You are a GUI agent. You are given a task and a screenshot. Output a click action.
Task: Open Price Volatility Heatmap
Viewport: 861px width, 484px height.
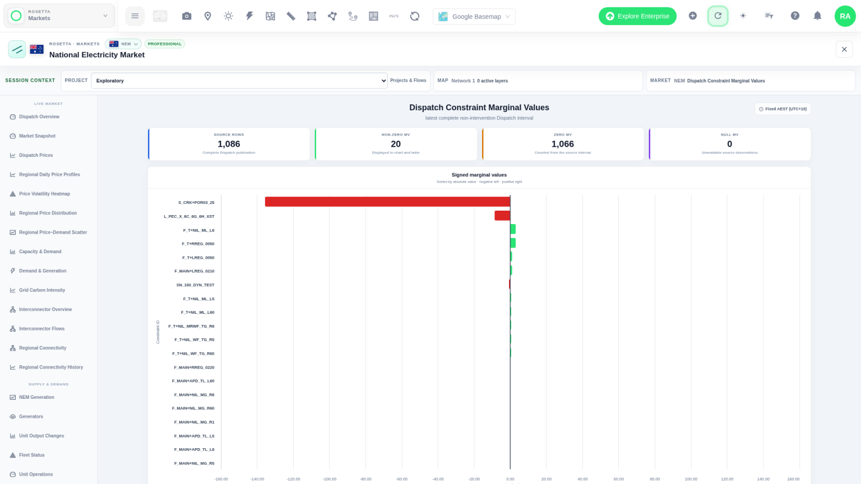[49, 194]
